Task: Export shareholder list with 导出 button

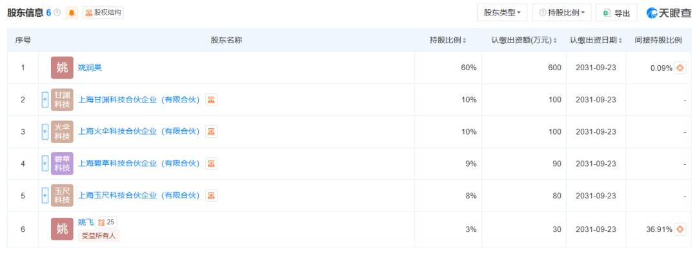Action: pos(616,13)
